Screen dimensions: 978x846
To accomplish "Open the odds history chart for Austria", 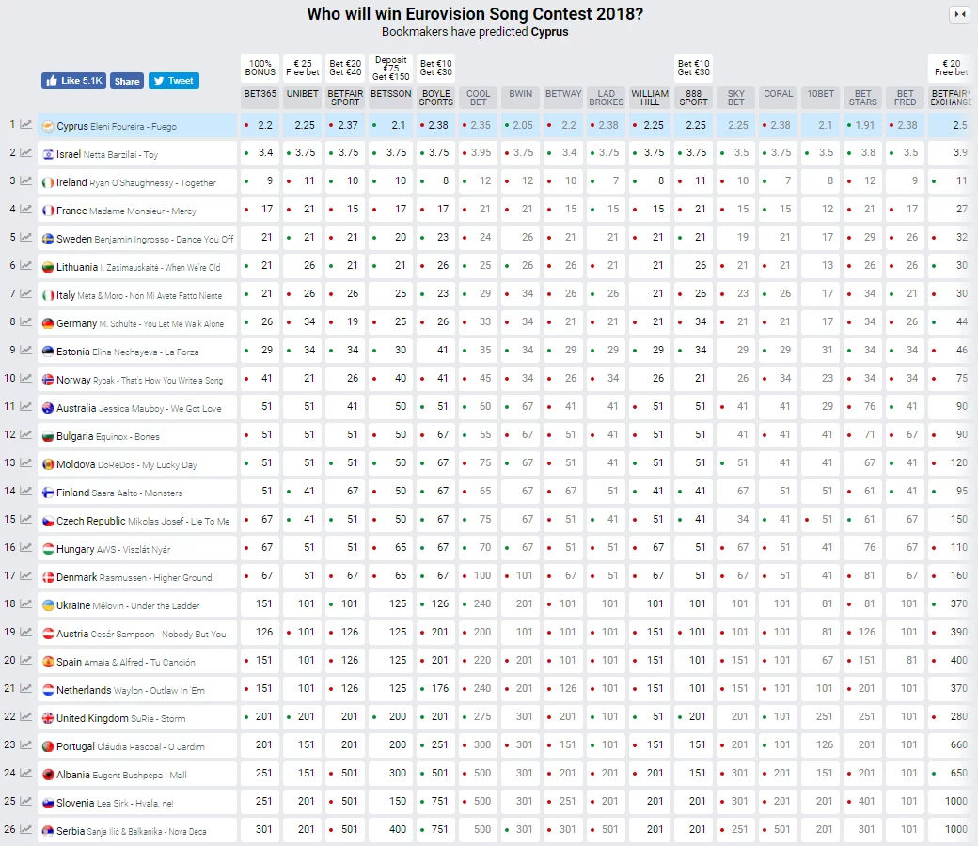I will (x=25, y=633).
